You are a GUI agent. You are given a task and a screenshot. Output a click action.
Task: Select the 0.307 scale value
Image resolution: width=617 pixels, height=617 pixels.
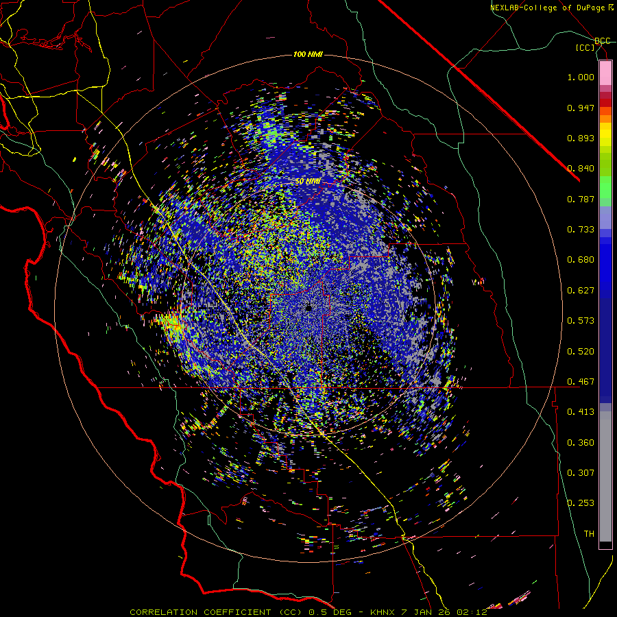click(581, 472)
